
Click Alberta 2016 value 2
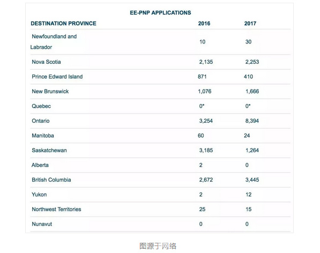[201, 165]
